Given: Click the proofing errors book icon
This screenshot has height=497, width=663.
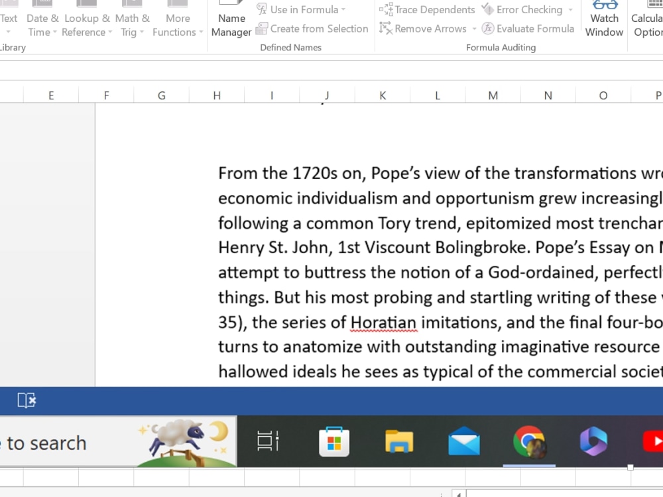Looking at the screenshot, I should [x=27, y=400].
